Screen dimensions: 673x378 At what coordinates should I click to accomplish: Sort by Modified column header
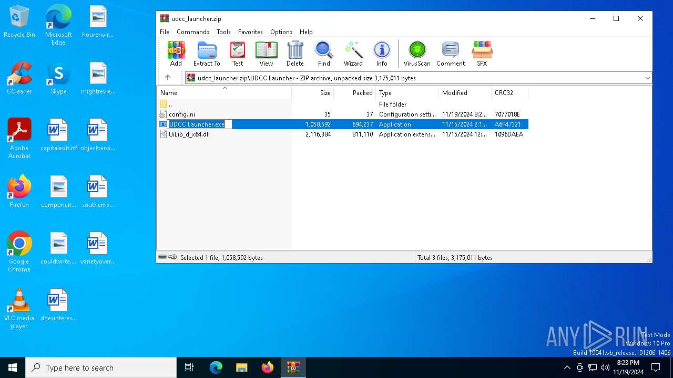tap(465, 93)
